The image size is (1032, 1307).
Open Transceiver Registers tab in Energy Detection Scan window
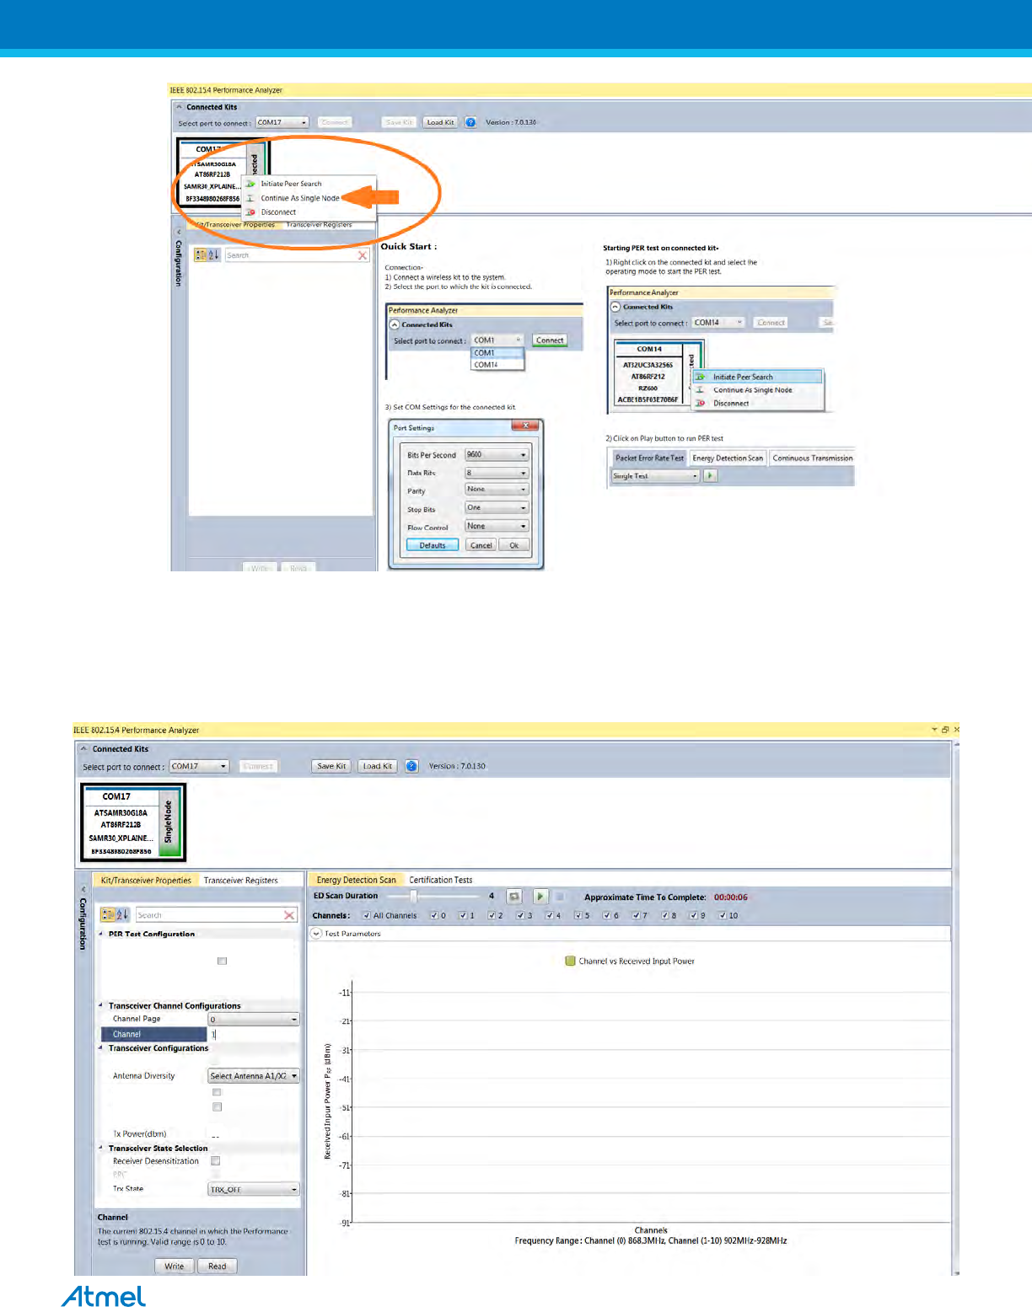pos(240,880)
